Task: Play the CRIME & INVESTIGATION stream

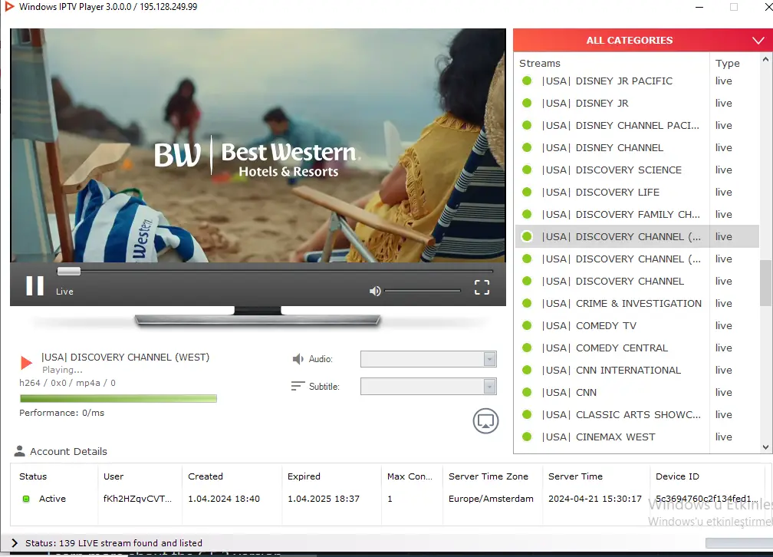Action: click(x=637, y=303)
